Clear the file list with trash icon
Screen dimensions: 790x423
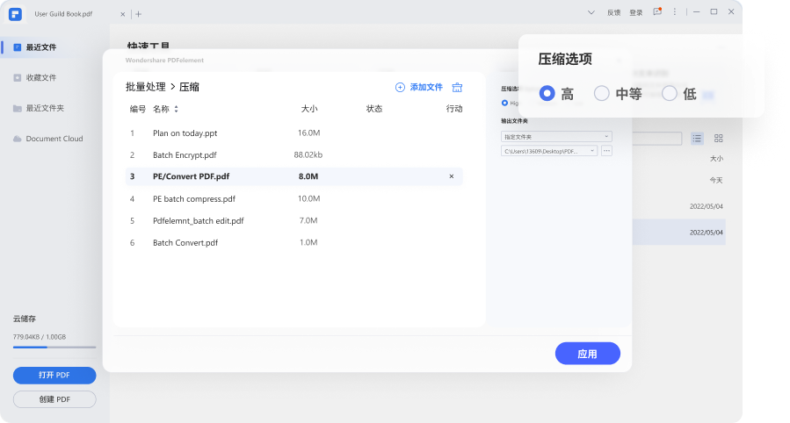pos(457,88)
